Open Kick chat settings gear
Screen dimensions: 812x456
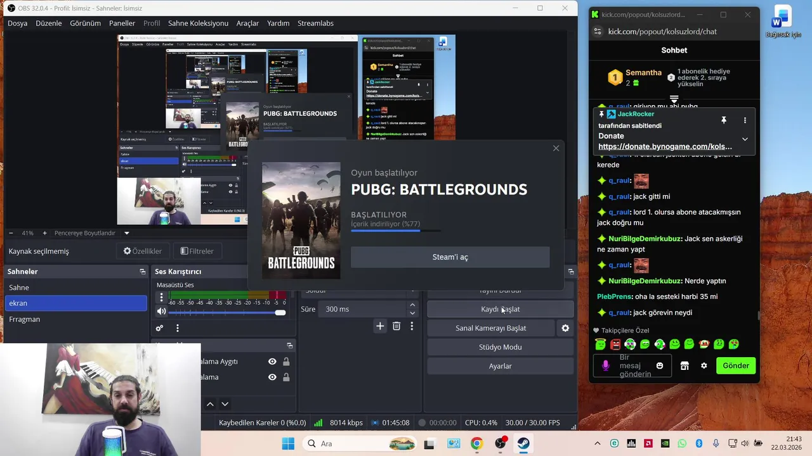(704, 365)
